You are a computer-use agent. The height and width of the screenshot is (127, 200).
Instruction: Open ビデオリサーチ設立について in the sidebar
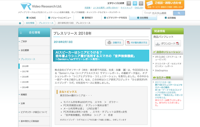tap(34, 112)
